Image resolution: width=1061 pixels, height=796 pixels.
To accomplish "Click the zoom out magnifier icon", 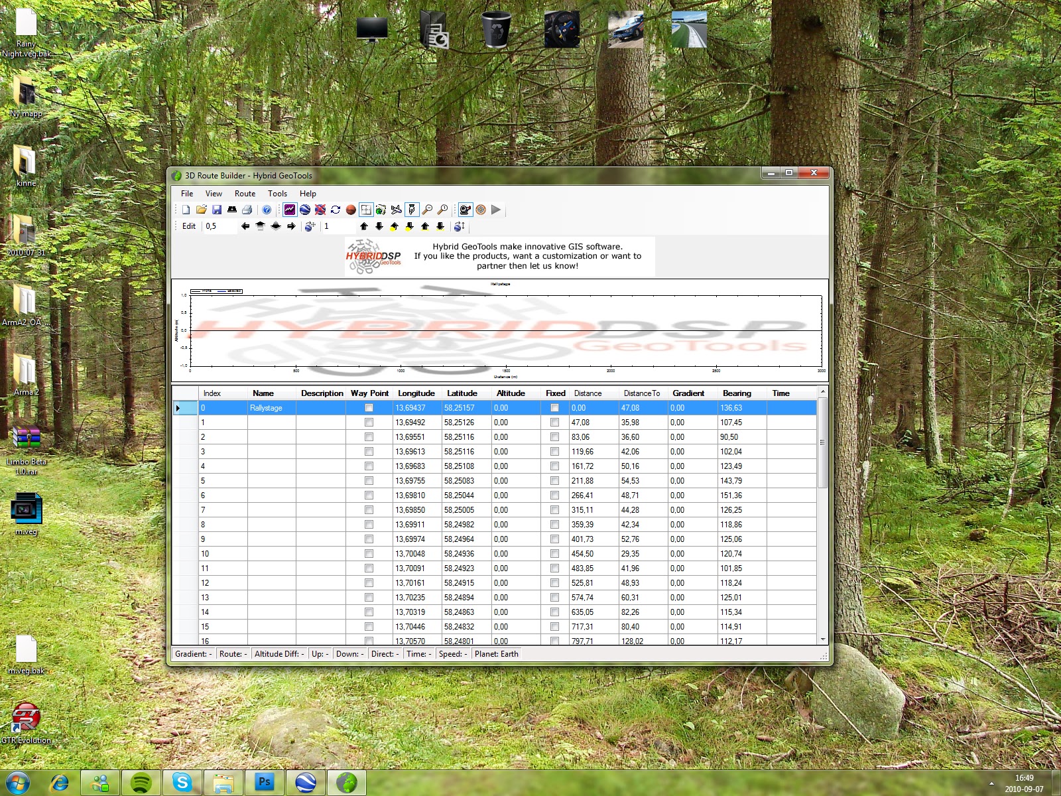I will tap(427, 210).
